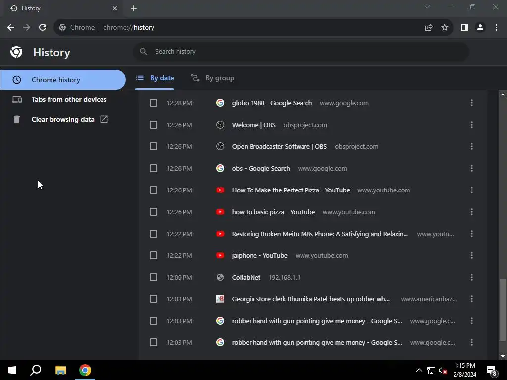Open actions menu for globo 1988 entry

(472, 103)
